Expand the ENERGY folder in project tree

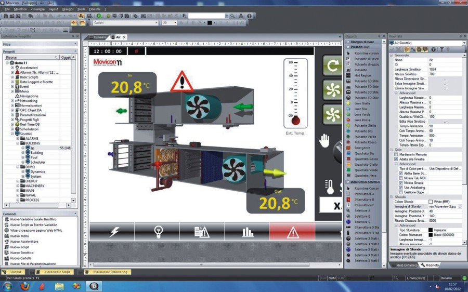click(18, 181)
